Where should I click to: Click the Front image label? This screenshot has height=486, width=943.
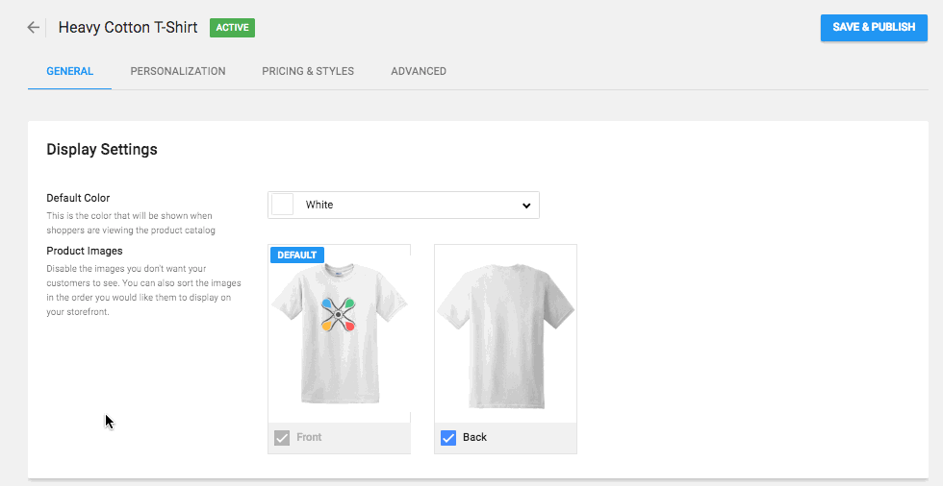pos(309,438)
